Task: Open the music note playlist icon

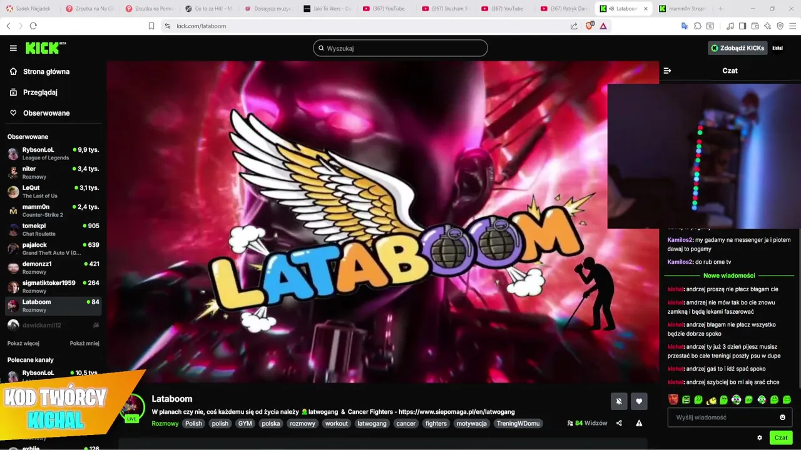Action: tap(730, 26)
